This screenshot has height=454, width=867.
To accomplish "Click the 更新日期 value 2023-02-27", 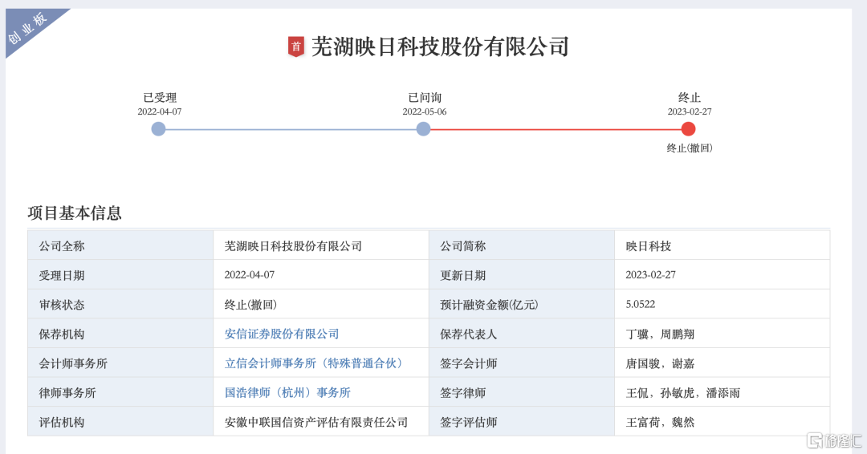I will coord(651,275).
